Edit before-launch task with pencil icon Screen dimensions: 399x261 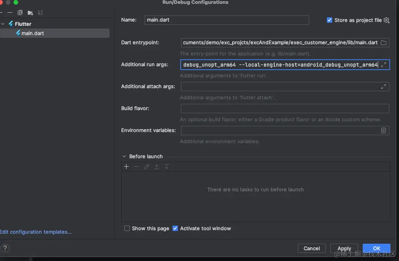pos(147,167)
